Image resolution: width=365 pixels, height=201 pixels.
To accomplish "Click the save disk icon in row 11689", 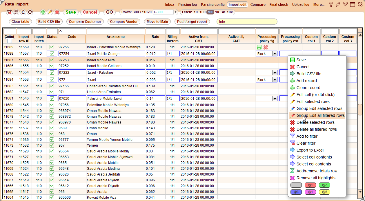I will (x=259, y=47).
